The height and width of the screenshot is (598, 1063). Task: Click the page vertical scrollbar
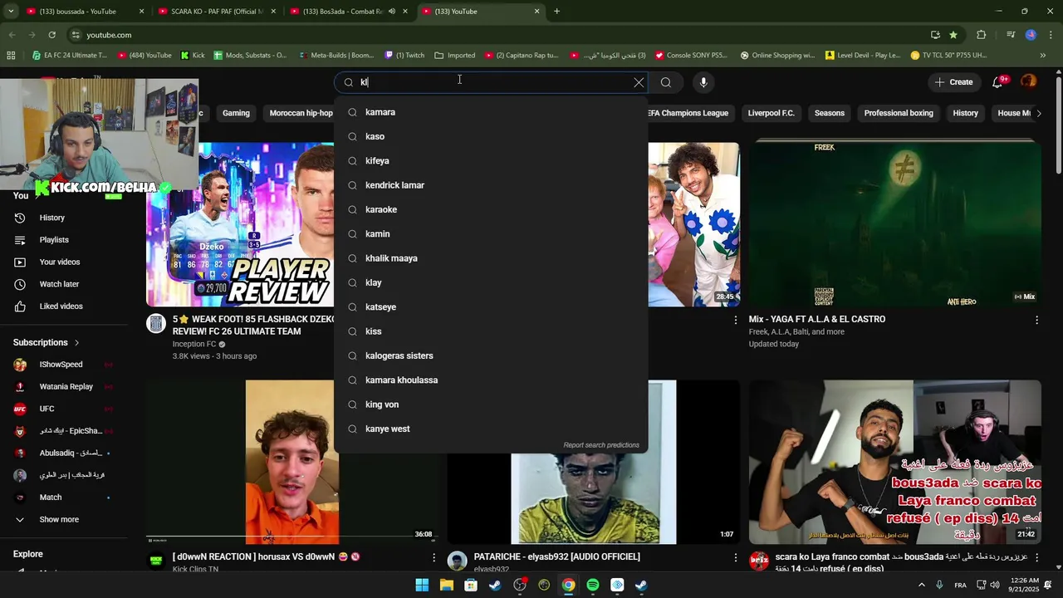(x=1058, y=125)
